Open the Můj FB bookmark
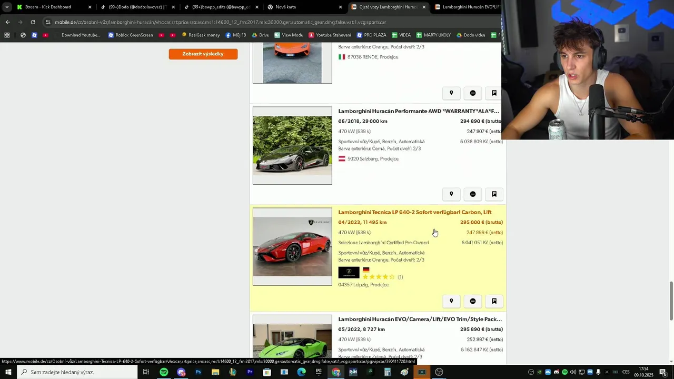This screenshot has height=379, width=674. tap(236, 35)
